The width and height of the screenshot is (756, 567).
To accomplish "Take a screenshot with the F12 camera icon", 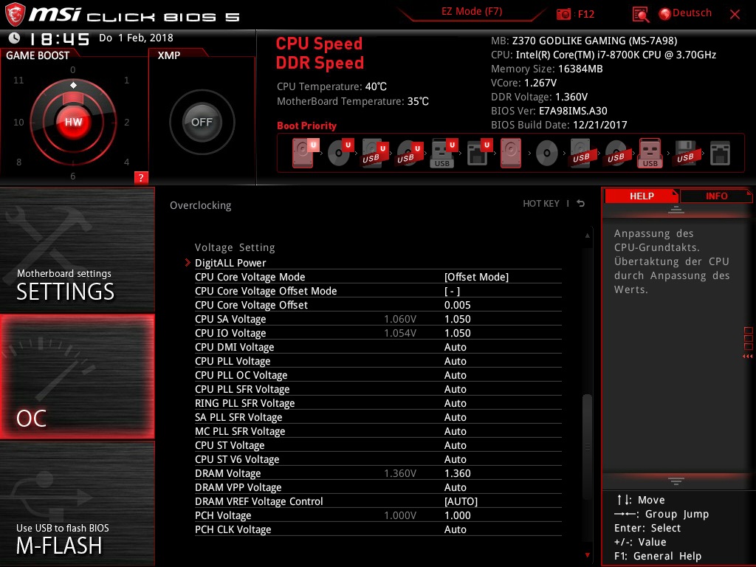I will pyautogui.click(x=563, y=14).
